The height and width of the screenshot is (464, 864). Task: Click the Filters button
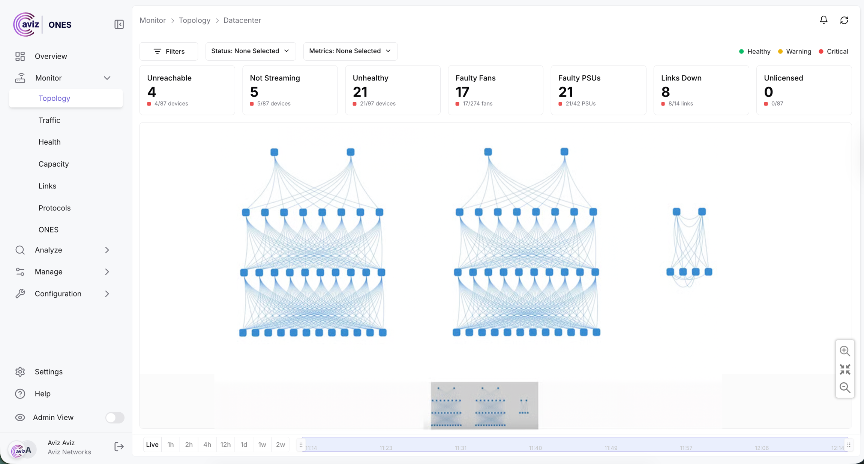(169, 51)
